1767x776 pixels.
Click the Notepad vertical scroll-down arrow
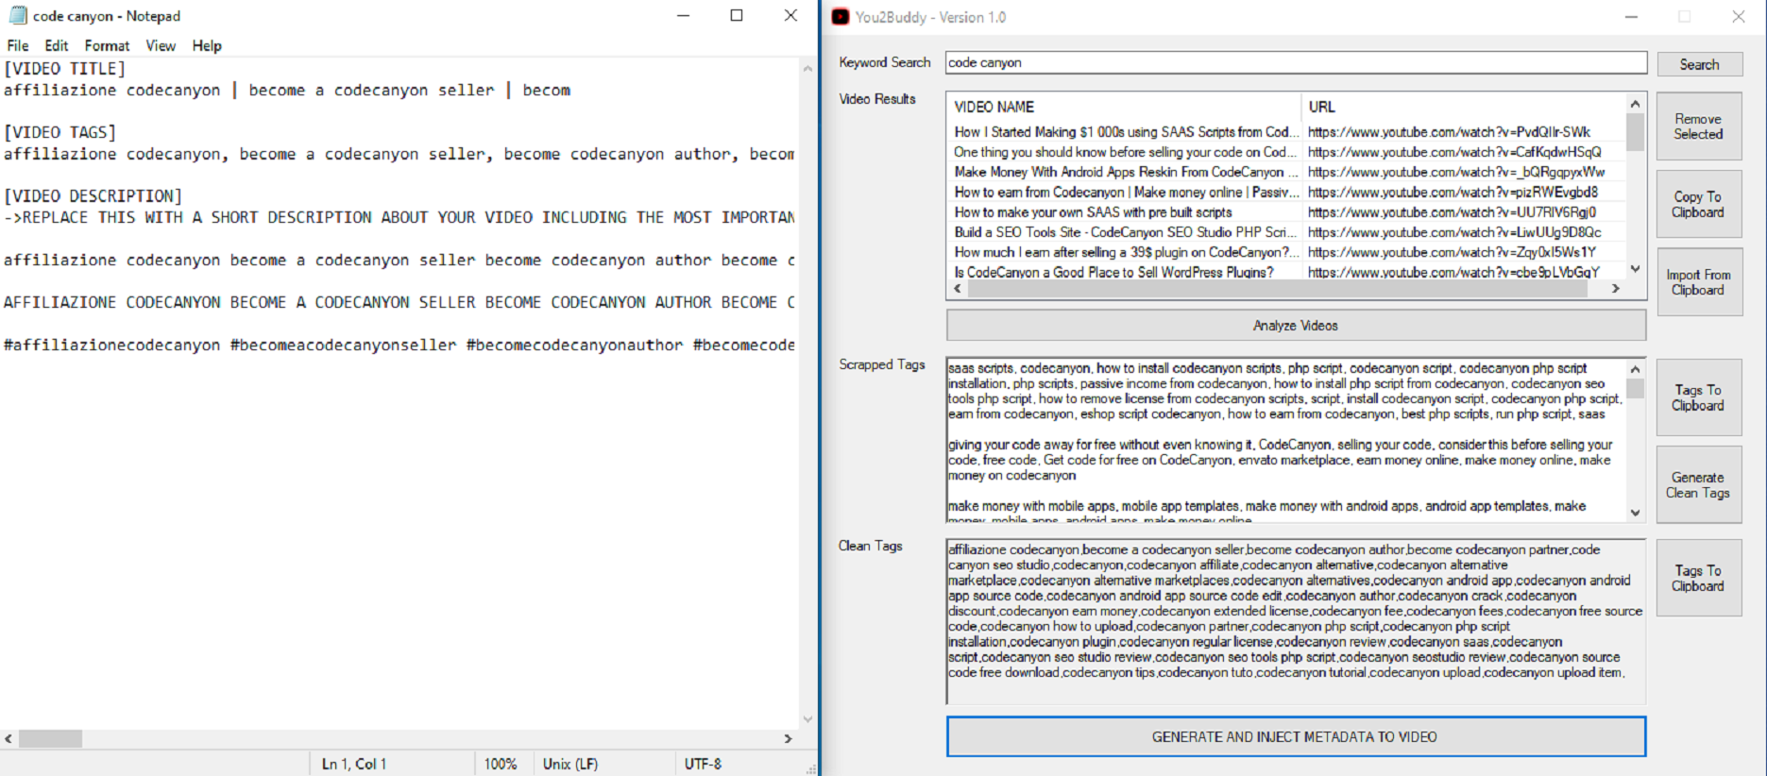[x=807, y=719]
